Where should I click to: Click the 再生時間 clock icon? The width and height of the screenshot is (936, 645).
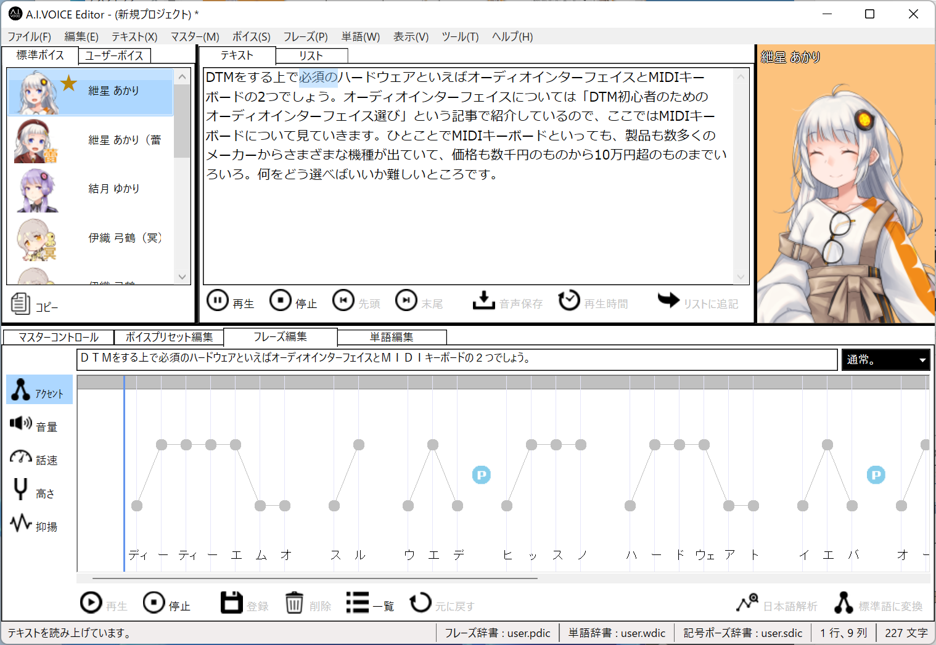[569, 301]
